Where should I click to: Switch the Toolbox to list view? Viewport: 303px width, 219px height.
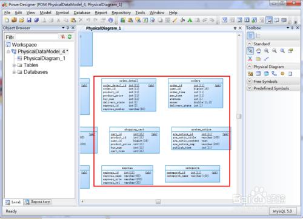point(258,36)
